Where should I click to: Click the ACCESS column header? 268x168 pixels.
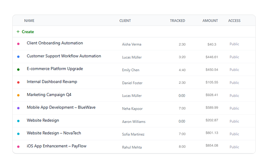coord(234,21)
